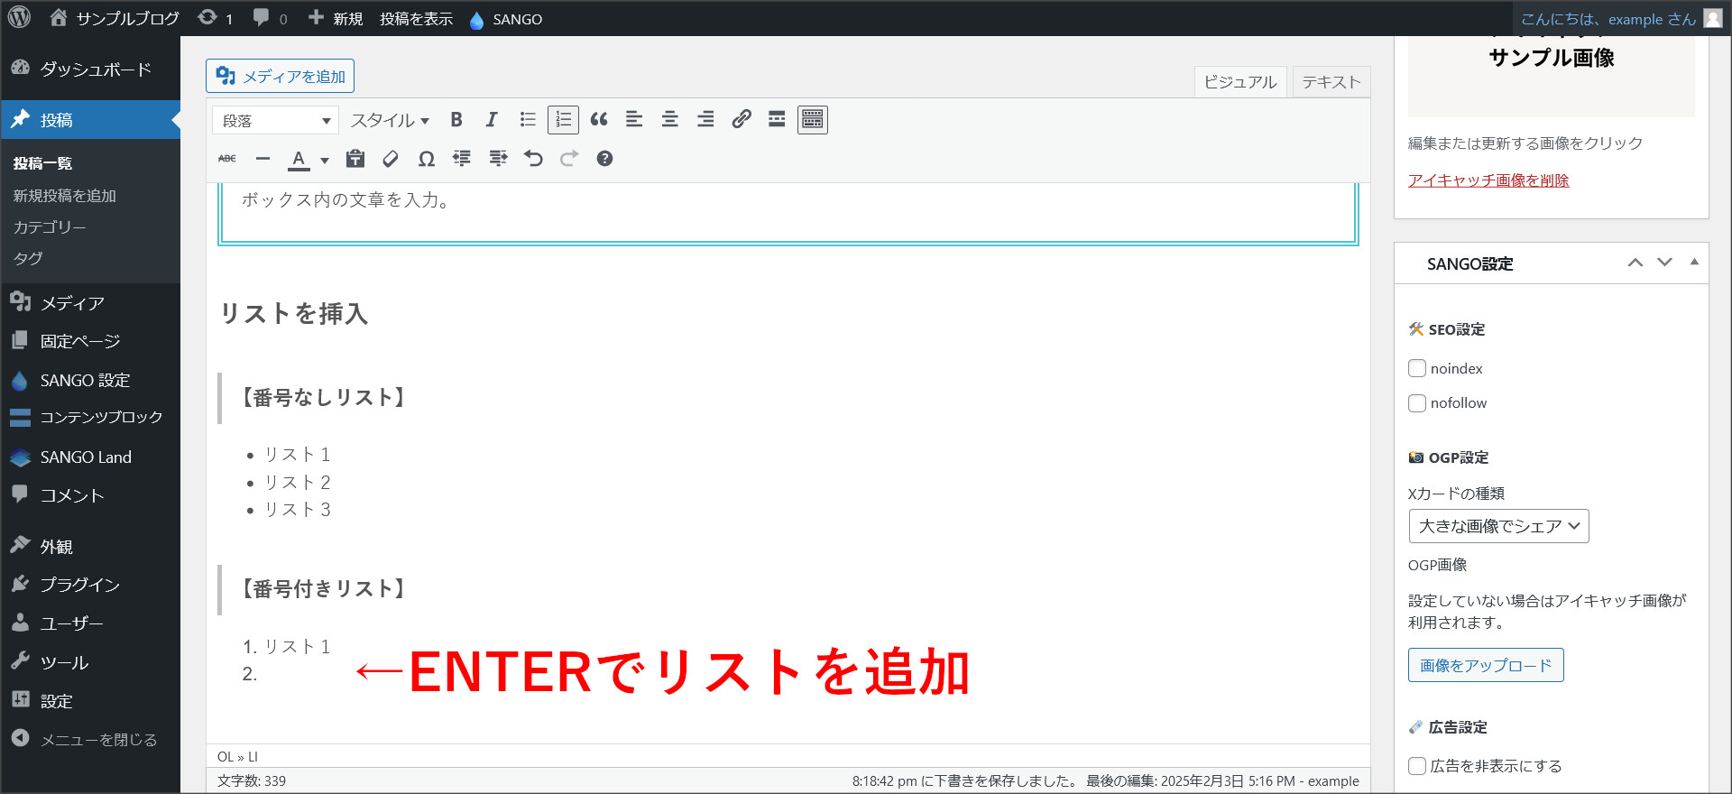Image resolution: width=1732 pixels, height=794 pixels.
Task: Click the 画像をアップロード button
Action: (1486, 665)
